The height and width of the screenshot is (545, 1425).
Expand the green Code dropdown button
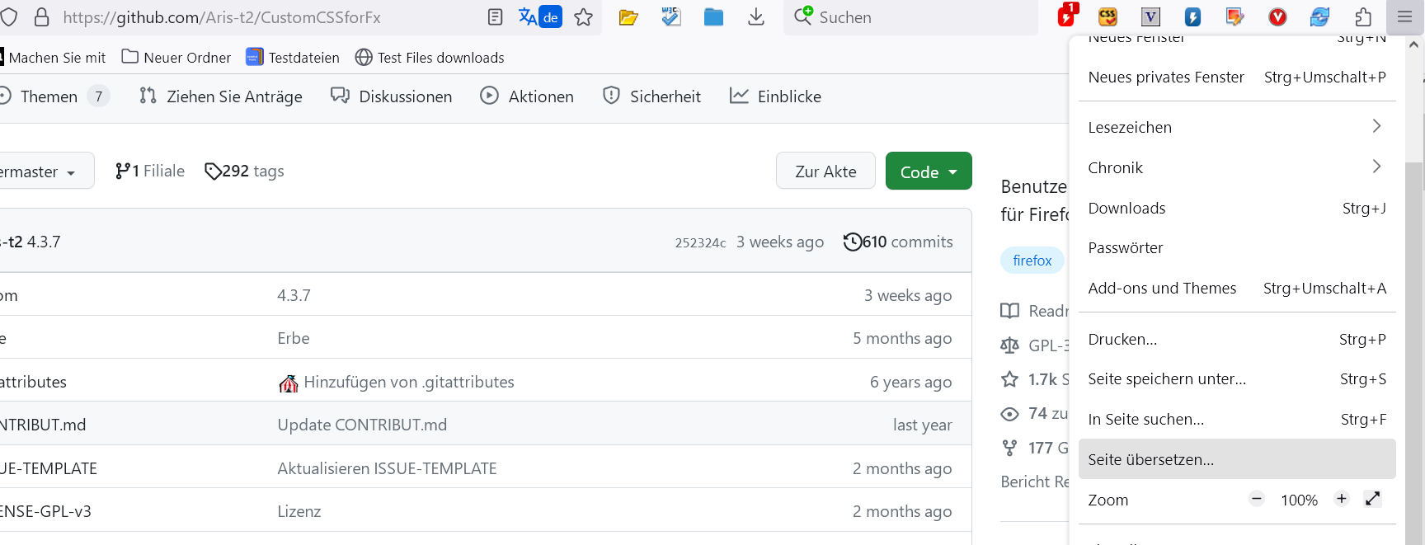tap(928, 171)
